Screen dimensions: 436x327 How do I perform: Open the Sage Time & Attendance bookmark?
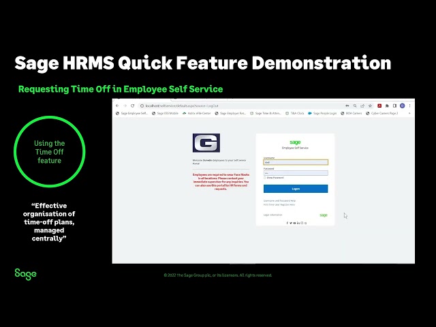(x=266, y=114)
